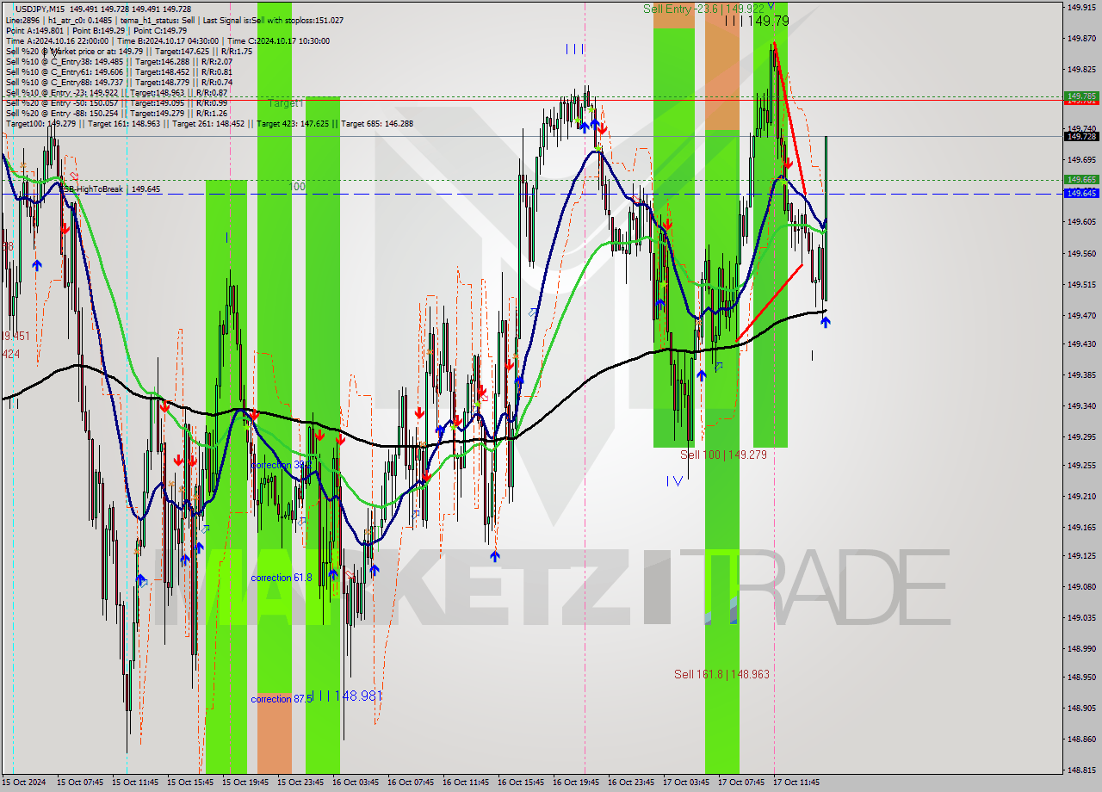Click '15 Oct 19:45' on the time axis
1102x792 pixels.
click(x=244, y=783)
